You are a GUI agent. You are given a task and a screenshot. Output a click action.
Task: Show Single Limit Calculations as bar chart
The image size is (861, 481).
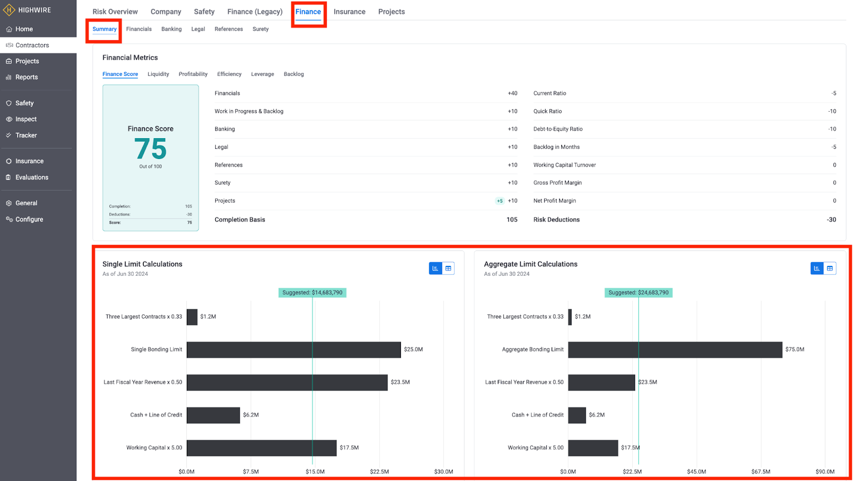[435, 268]
